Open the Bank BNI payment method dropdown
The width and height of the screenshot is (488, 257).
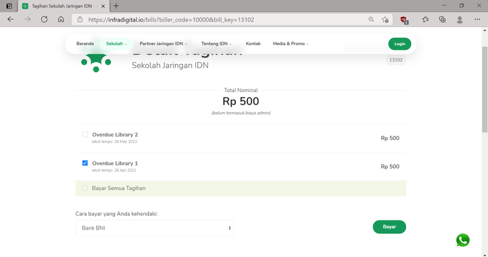pos(155,228)
